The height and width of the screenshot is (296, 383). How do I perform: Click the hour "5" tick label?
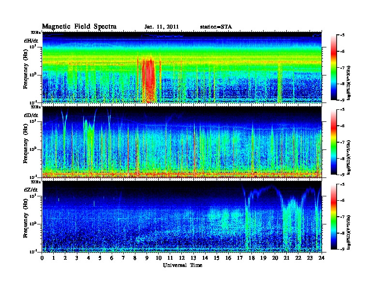pos(100,258)
